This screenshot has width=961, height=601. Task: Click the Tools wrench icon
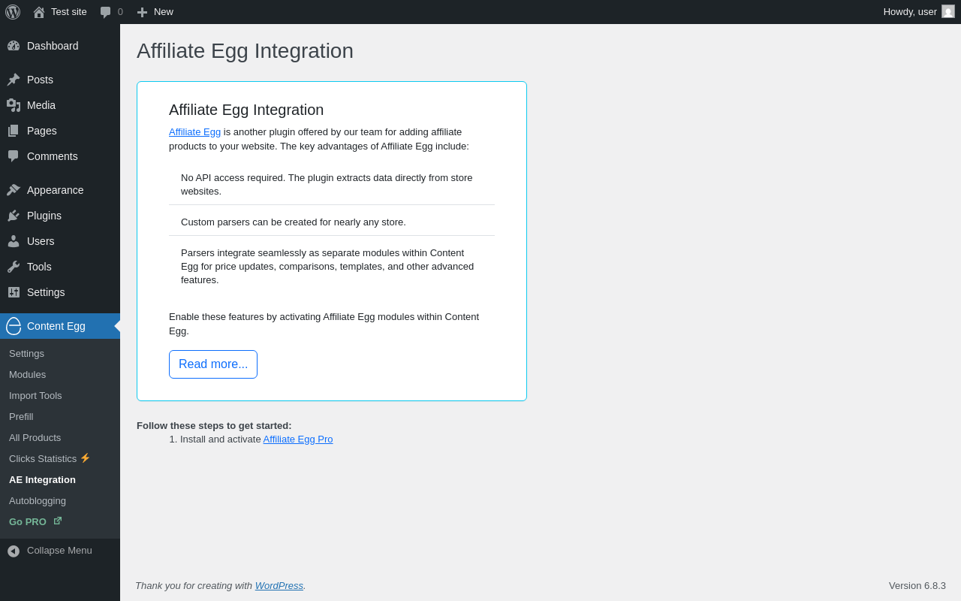(14, 267)
